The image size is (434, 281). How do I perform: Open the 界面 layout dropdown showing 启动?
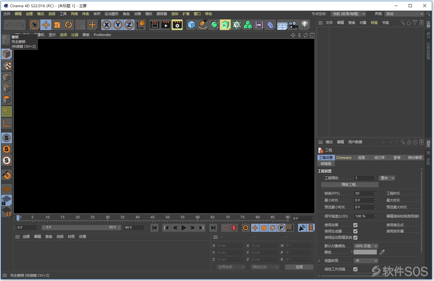[x=404, y=14]
